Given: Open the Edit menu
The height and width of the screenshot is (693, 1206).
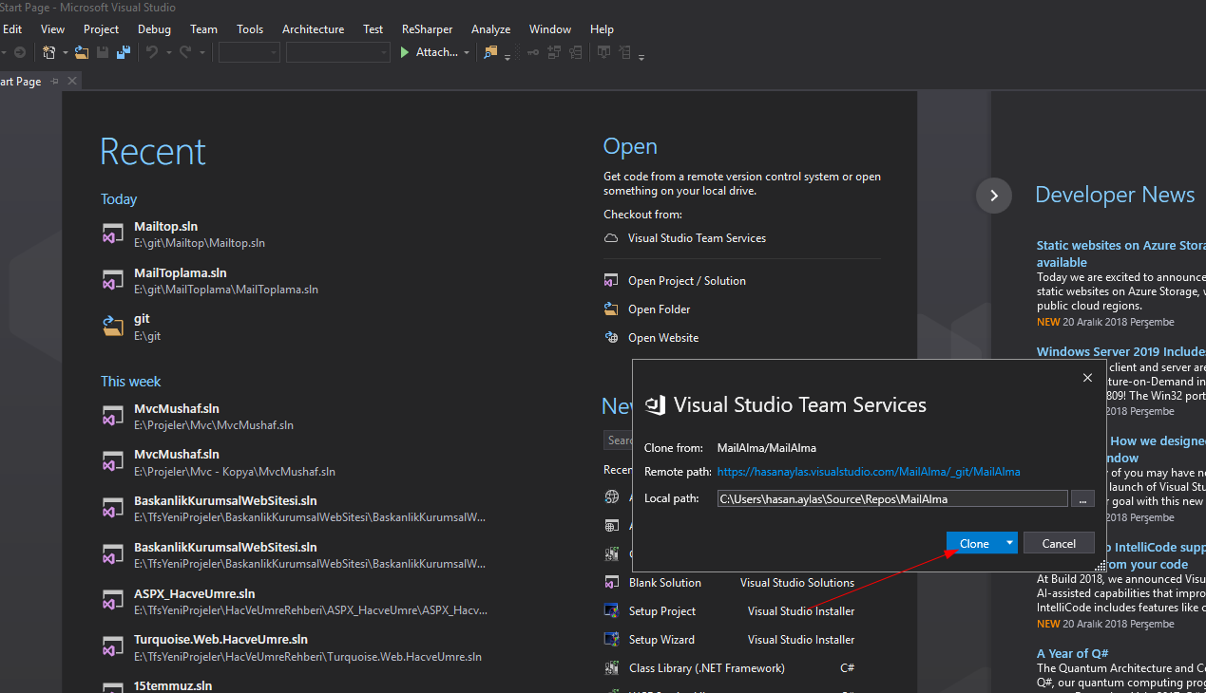Looking at the screenshot, I should click(x=12, y=29).
